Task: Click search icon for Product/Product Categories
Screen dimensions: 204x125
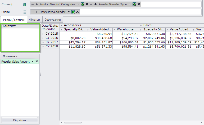Action: coord(82,4)
